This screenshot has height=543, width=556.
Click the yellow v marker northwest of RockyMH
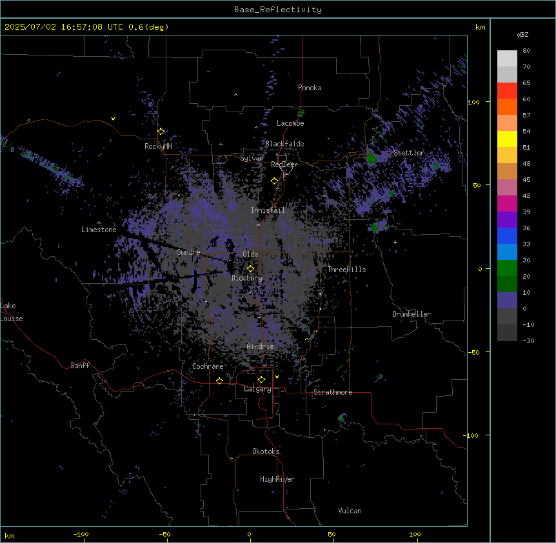pyautogui.click(x=113, y=119)
